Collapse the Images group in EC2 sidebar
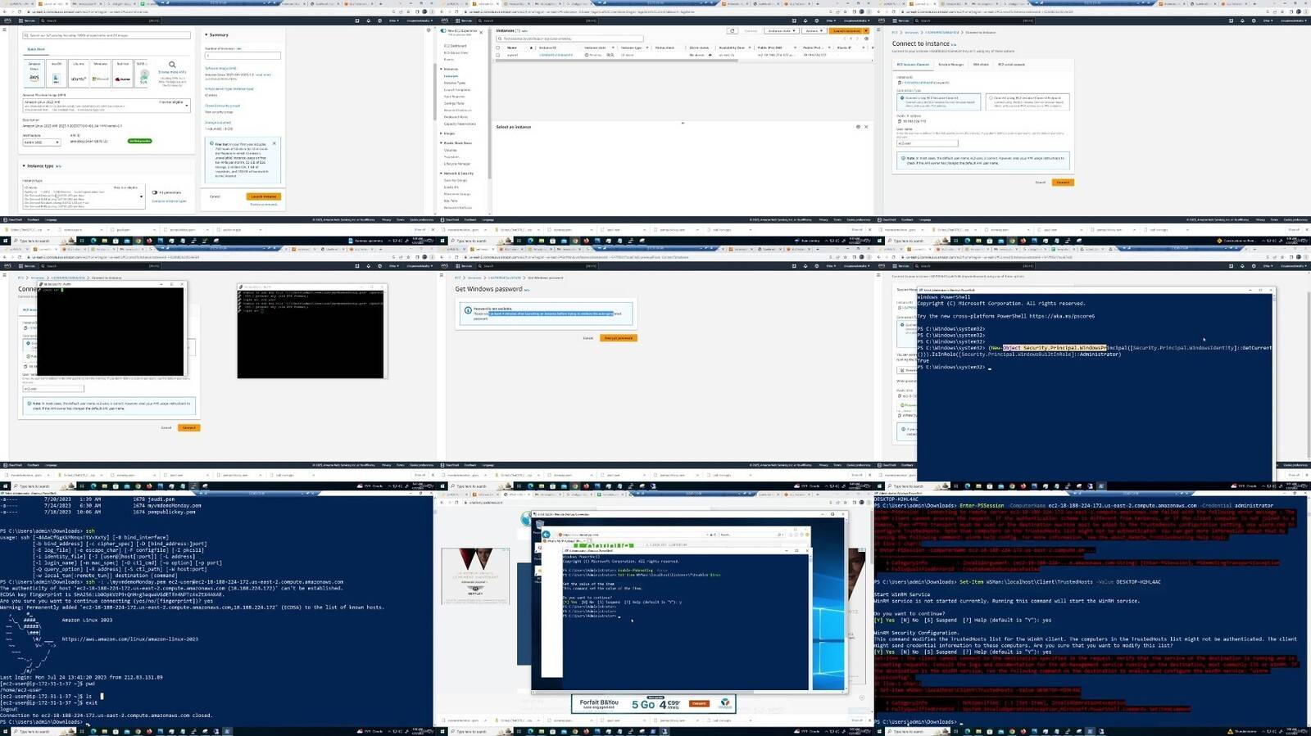Image resolution: width=1311 pixels, height=736 pixels. [442, 133]
